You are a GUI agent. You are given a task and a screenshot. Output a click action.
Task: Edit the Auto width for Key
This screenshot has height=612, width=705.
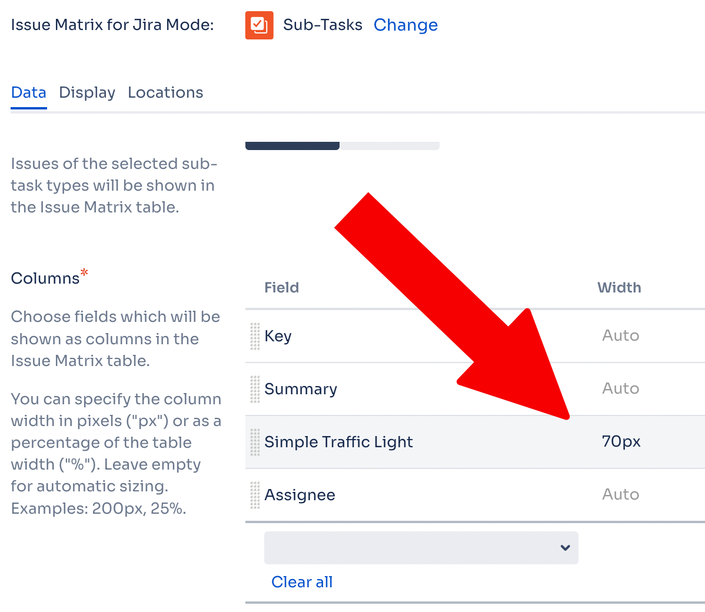(x=620, y=336)
